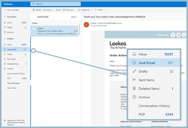This screenshot has height=128, width=188.
Task: Click the Office 365 upgrade diamond icon
Action: (x=5, y=120)
